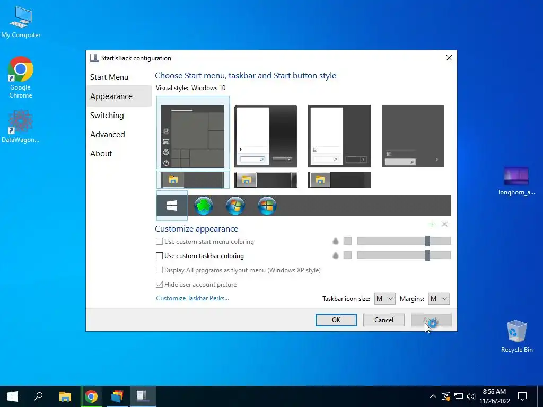Open the longhorn_a... desktop image file
Viewport: 543px width, 407px height.
(516, 181)
